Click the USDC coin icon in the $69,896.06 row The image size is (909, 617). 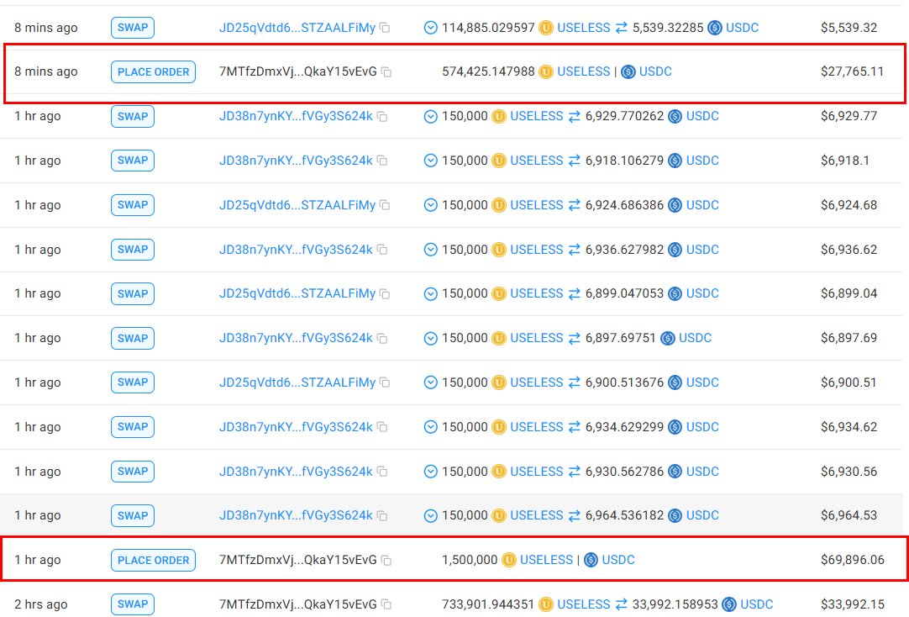coord(591,560)
